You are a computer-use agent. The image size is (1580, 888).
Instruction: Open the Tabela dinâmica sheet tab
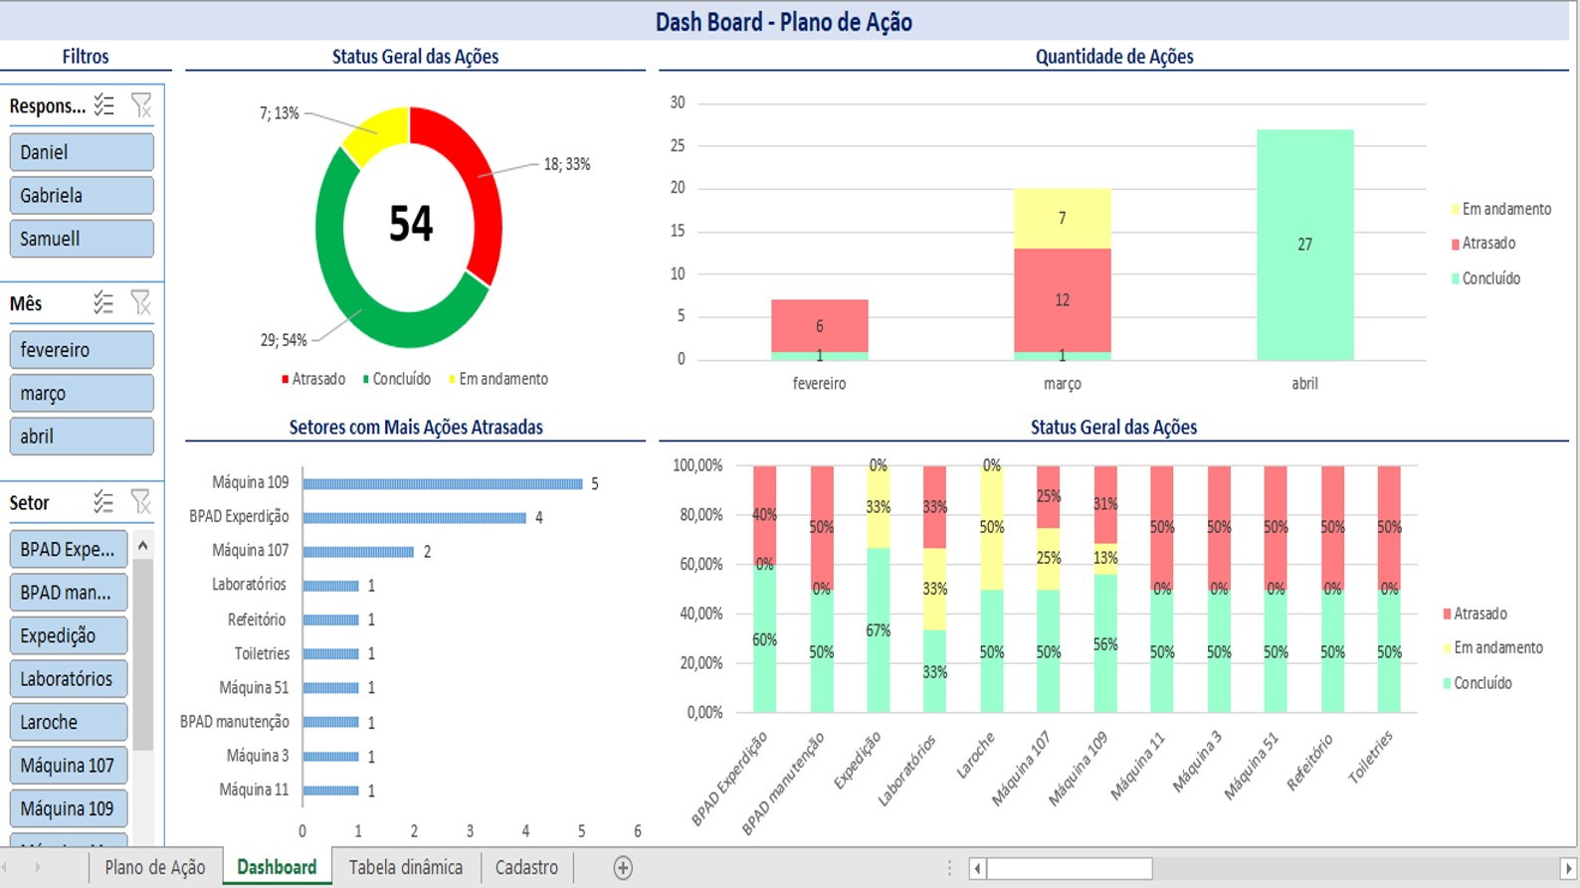[x=405, y=867]
